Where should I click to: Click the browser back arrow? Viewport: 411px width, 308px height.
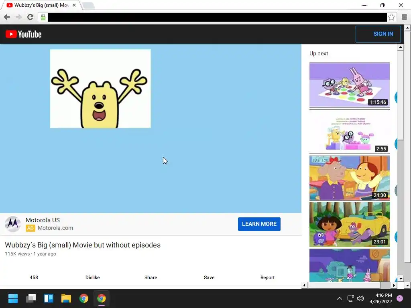7,17
